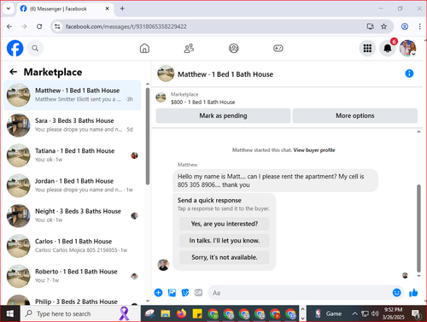
Task: Open Jordan - 1 Bed 1 Bath House conversation
Action: (x=73, y=185)
